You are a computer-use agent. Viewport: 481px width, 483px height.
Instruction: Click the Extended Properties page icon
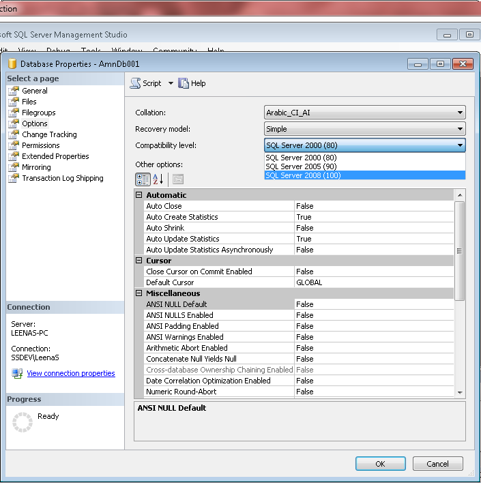[14, 156]
